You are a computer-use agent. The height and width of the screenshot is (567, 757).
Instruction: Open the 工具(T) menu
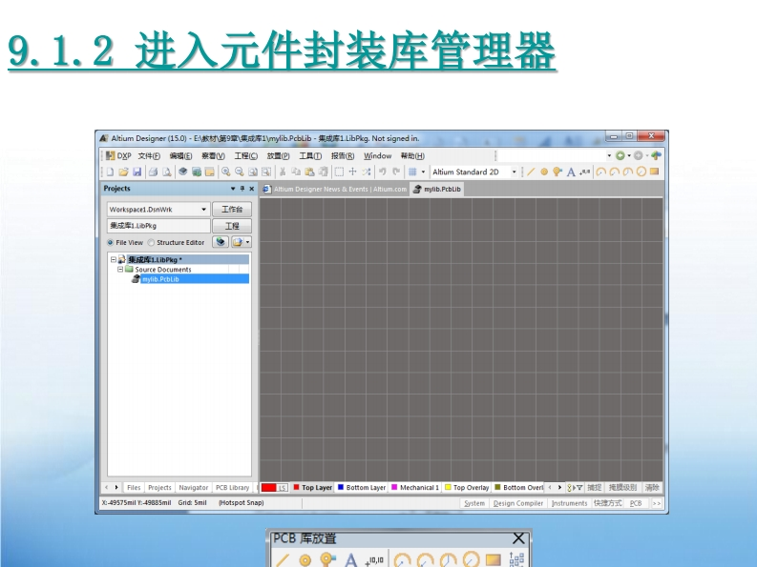tap(310, 155)
